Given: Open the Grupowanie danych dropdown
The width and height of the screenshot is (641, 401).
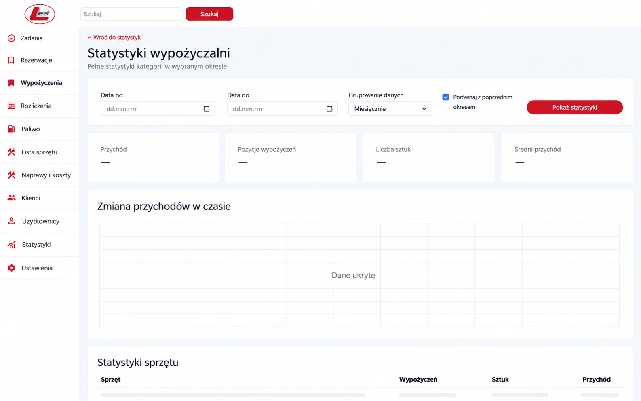Looking at the screenshot, I should 390,109.
